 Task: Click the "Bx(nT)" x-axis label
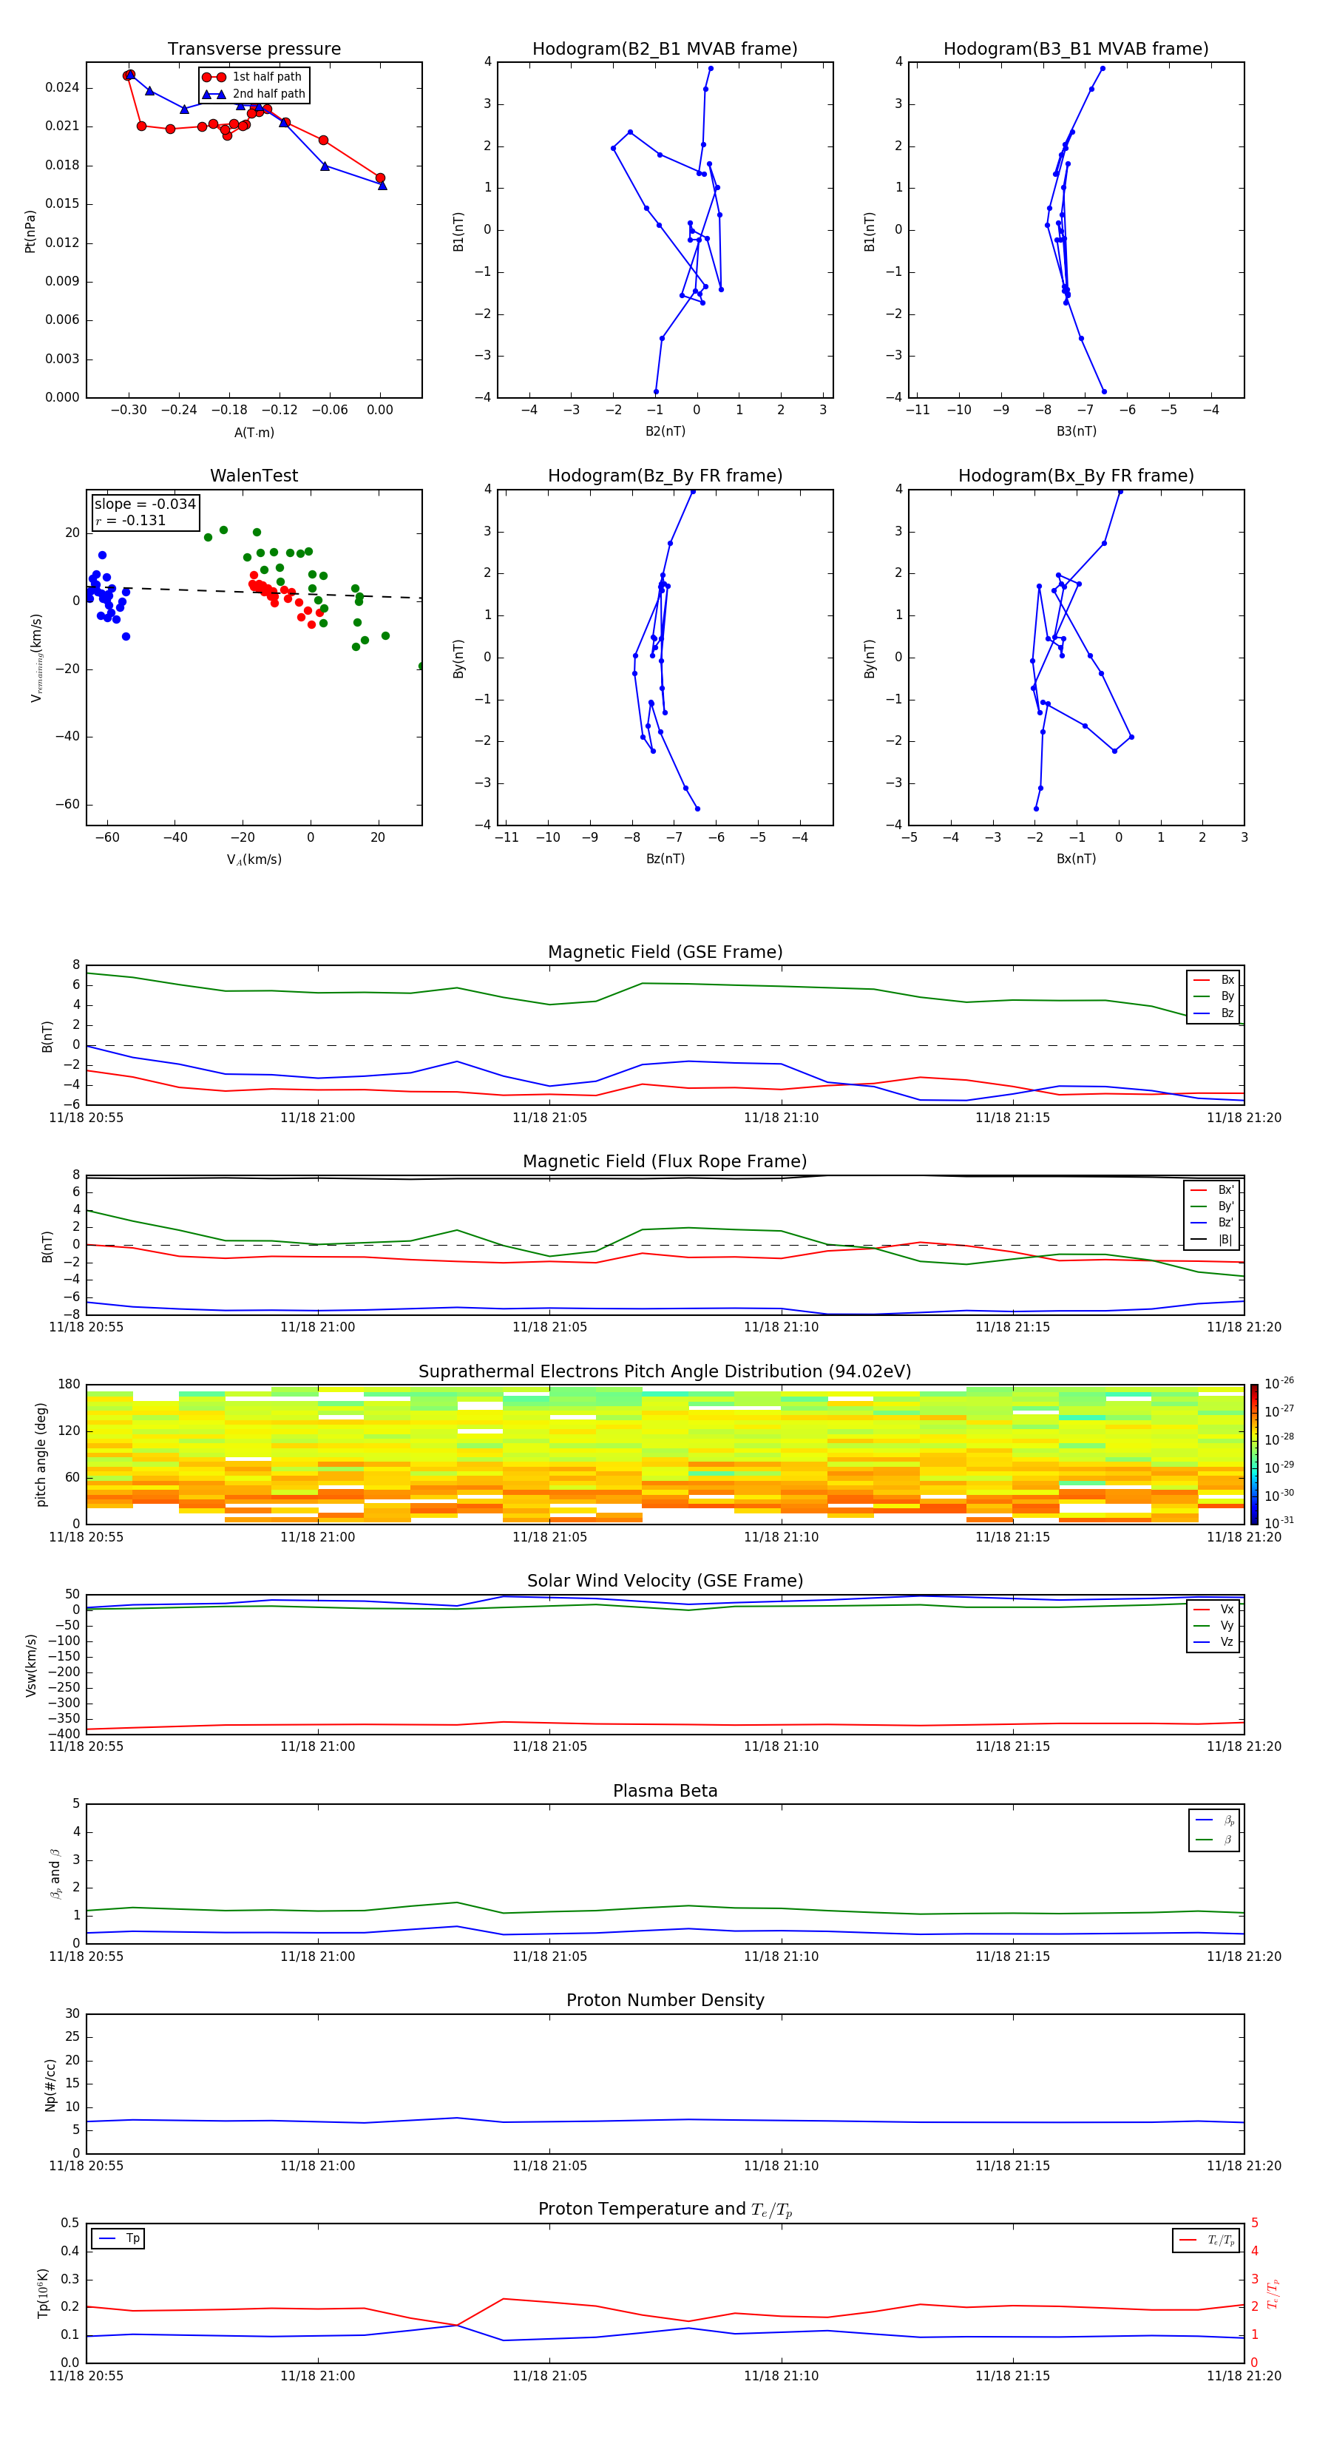click(1076, 859)
